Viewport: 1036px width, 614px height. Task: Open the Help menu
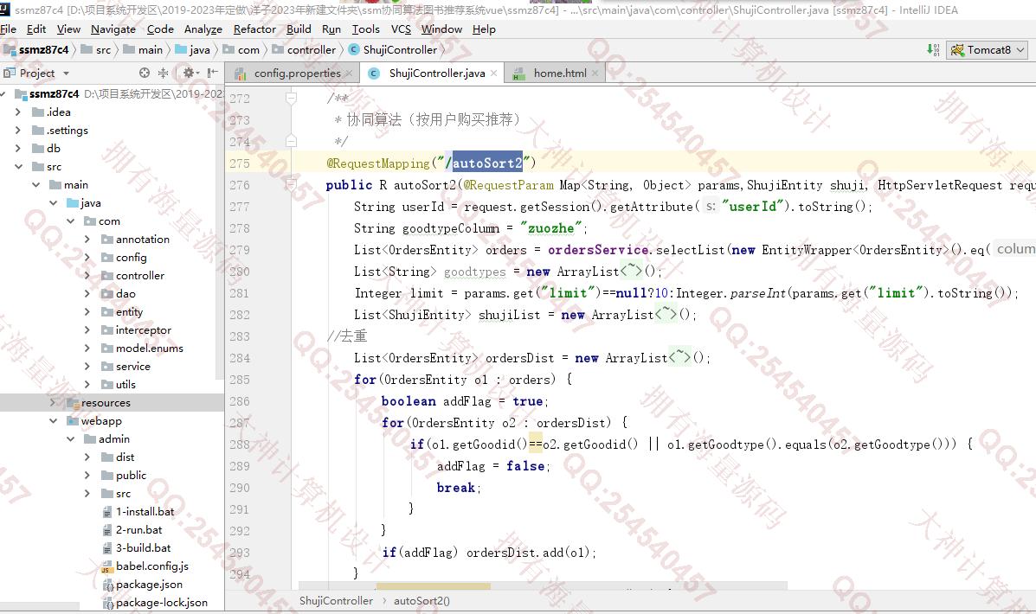[484, 29]
